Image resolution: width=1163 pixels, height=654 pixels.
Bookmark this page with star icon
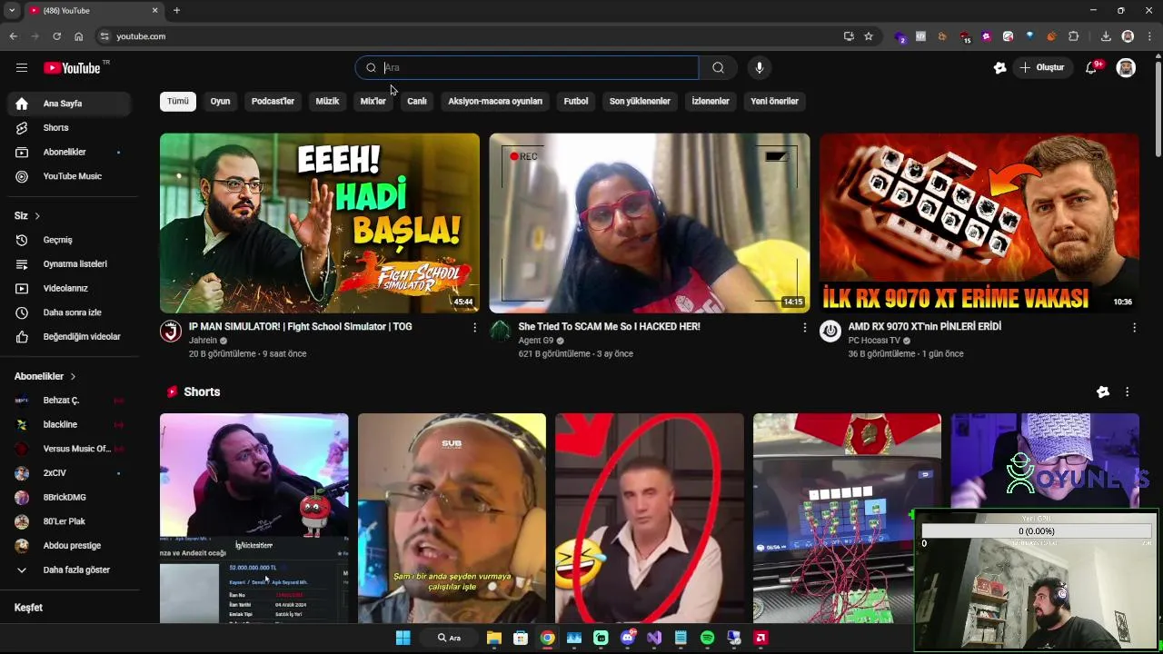(x=869, y=36)
